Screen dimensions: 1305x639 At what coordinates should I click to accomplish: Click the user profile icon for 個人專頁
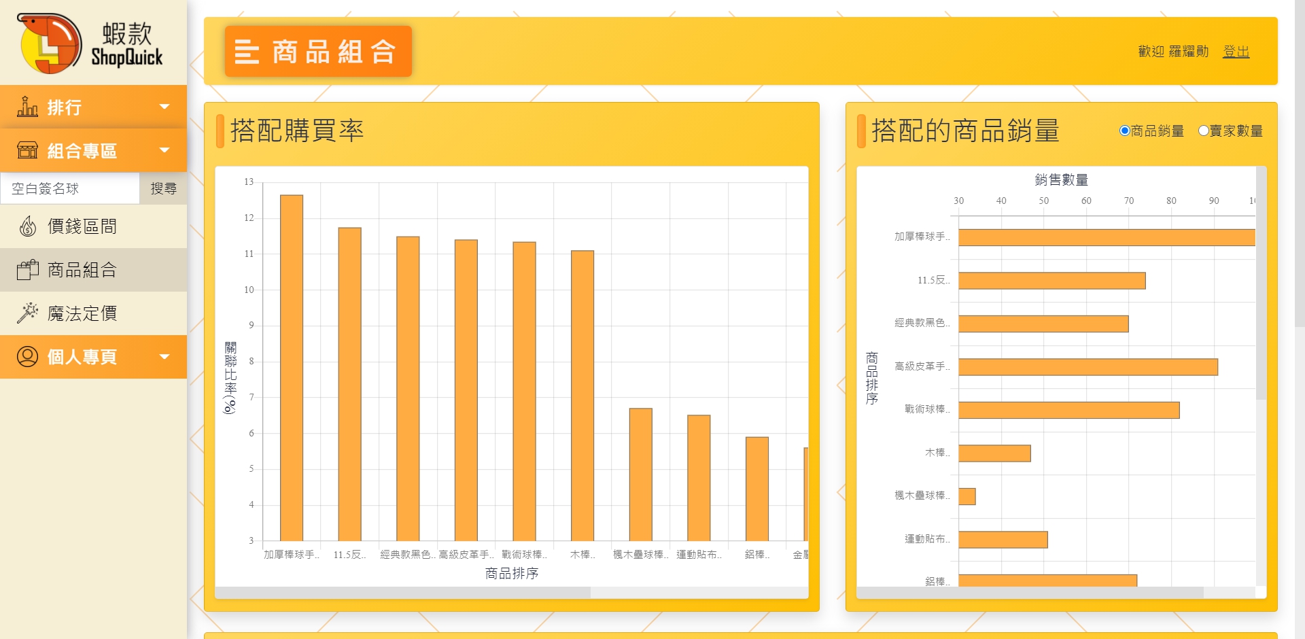[27, 357]
